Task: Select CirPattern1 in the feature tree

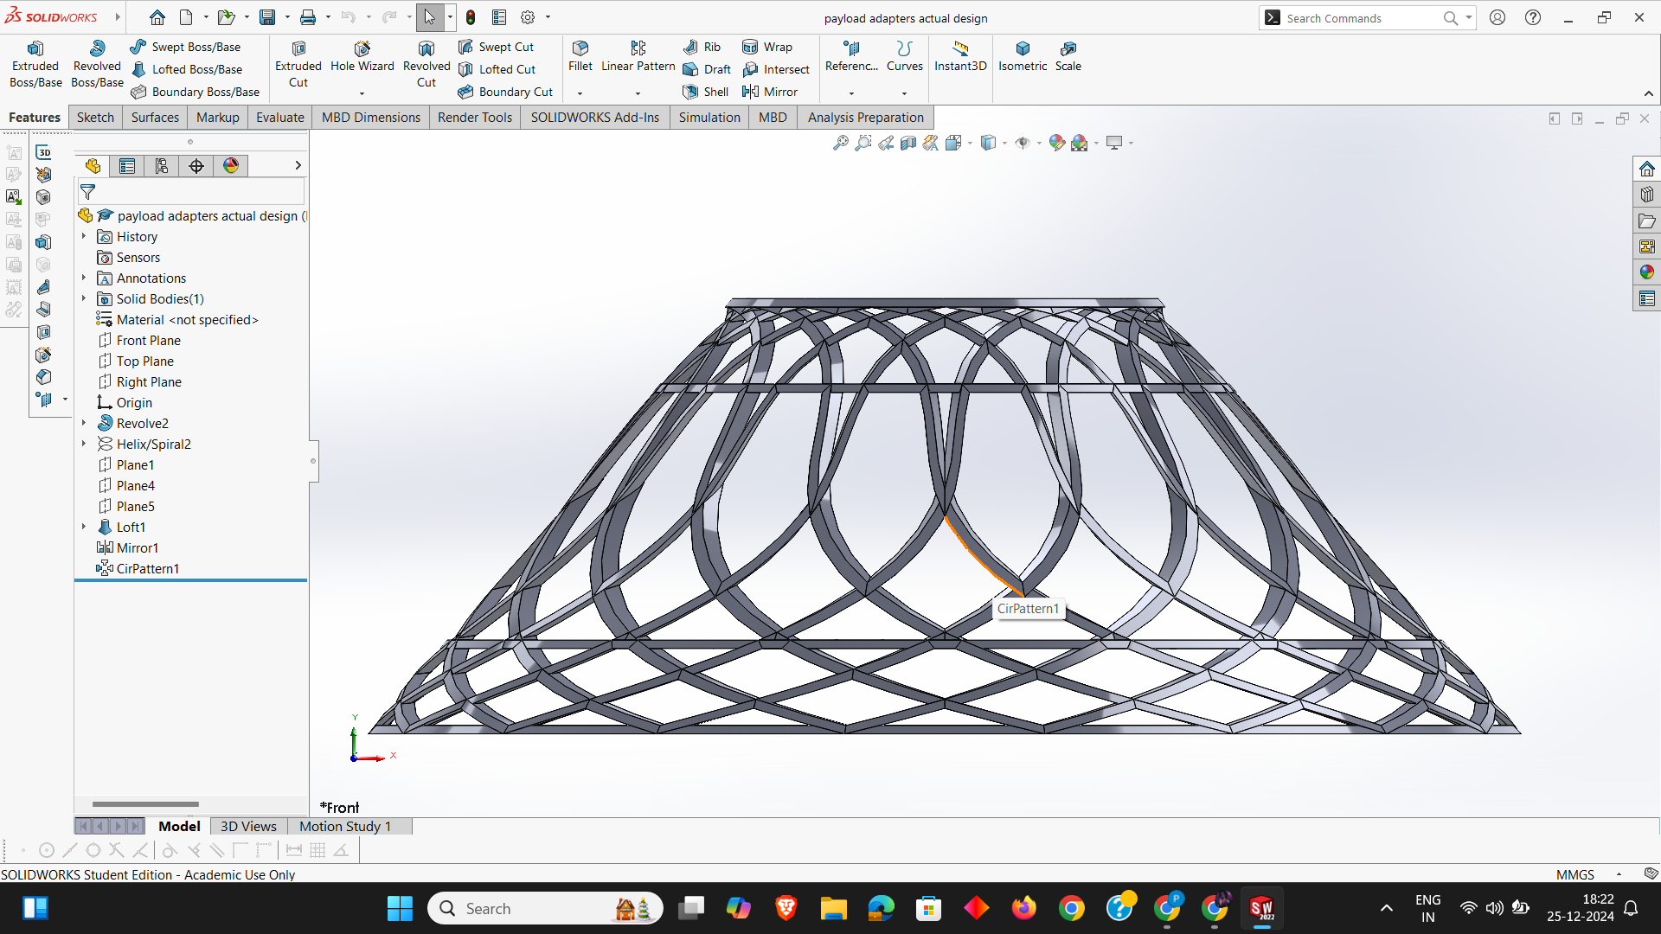Action: 147,568
